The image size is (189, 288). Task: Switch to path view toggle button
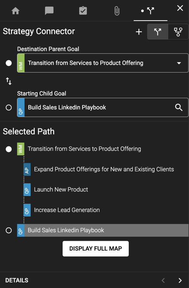(x=157, y=32)
